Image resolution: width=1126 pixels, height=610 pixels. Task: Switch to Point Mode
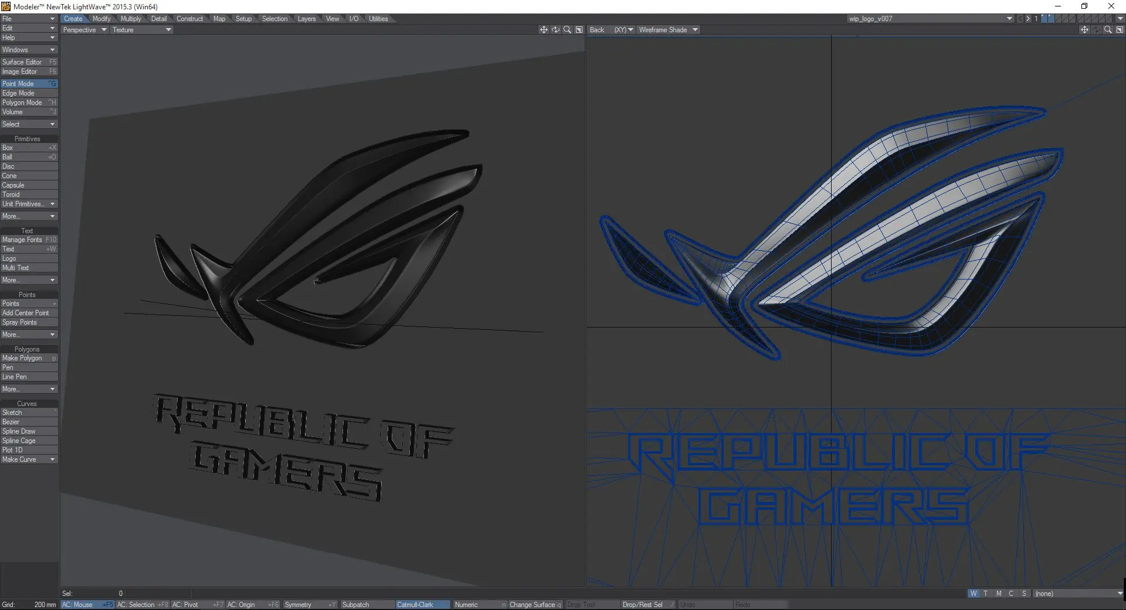29,84
